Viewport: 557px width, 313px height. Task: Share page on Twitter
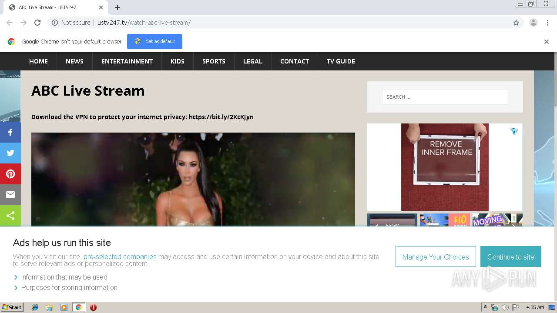pyautogui.click(x=10, y=153)
